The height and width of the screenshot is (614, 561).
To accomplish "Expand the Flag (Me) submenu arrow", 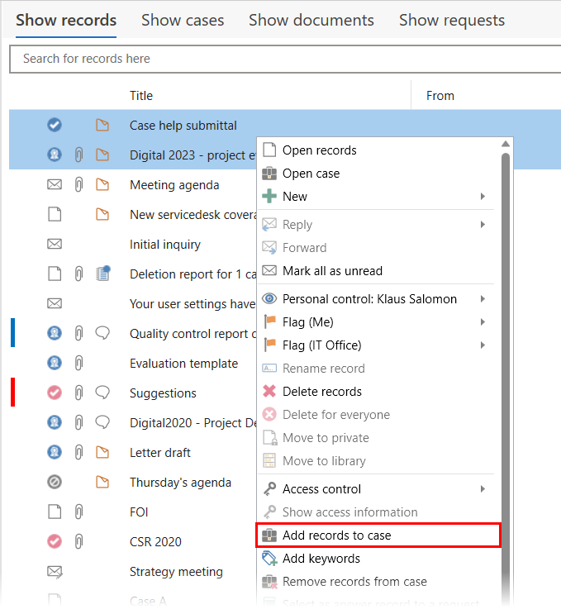I will tap(483, 322).
